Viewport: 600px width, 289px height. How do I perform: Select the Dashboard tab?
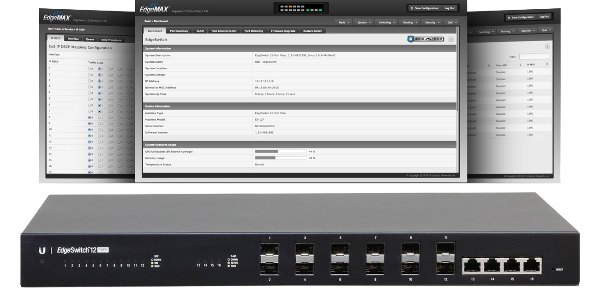tap(155, 31)
